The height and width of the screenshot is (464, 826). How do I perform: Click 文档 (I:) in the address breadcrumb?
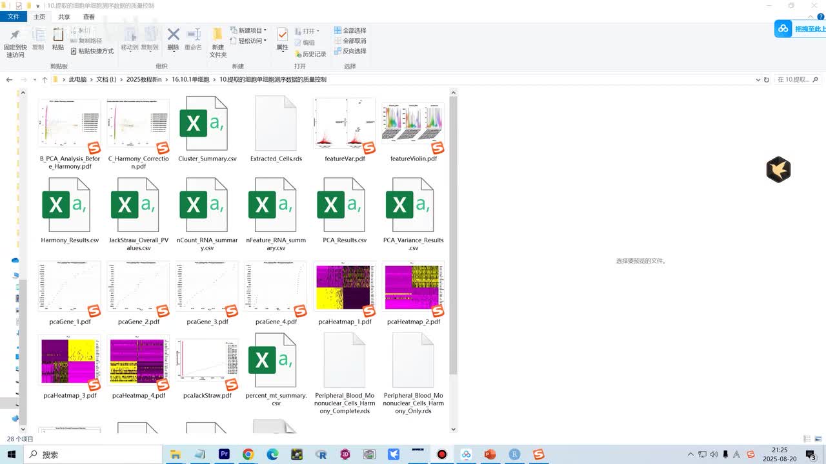[x=106, y=80]
